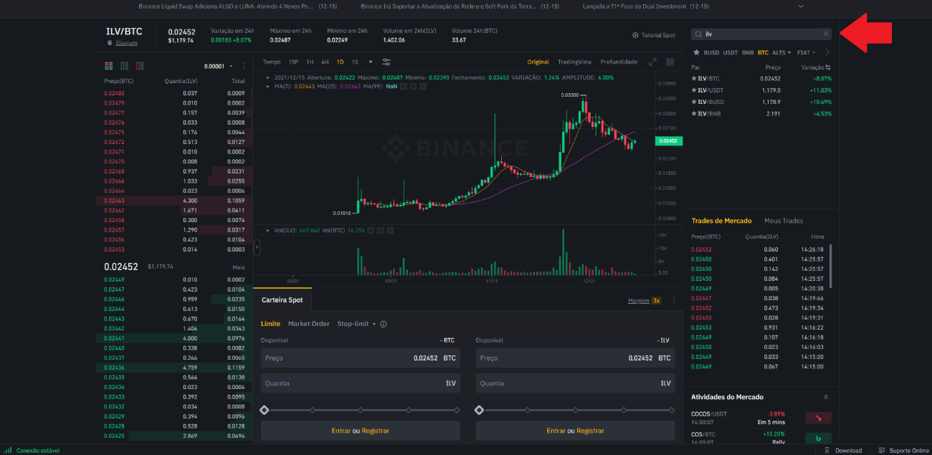Open the ILV/USDT pair row
This screenshot has width=932, height=455.
[x=761, y=90]
